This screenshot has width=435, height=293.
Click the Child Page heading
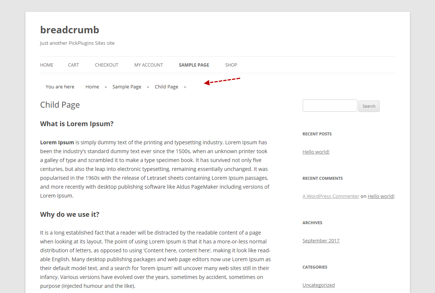60,105
